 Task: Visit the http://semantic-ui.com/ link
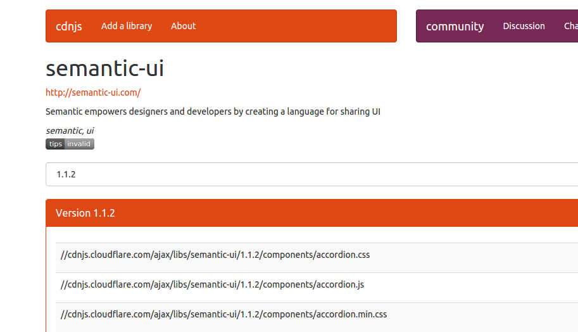tap(93, 93)
